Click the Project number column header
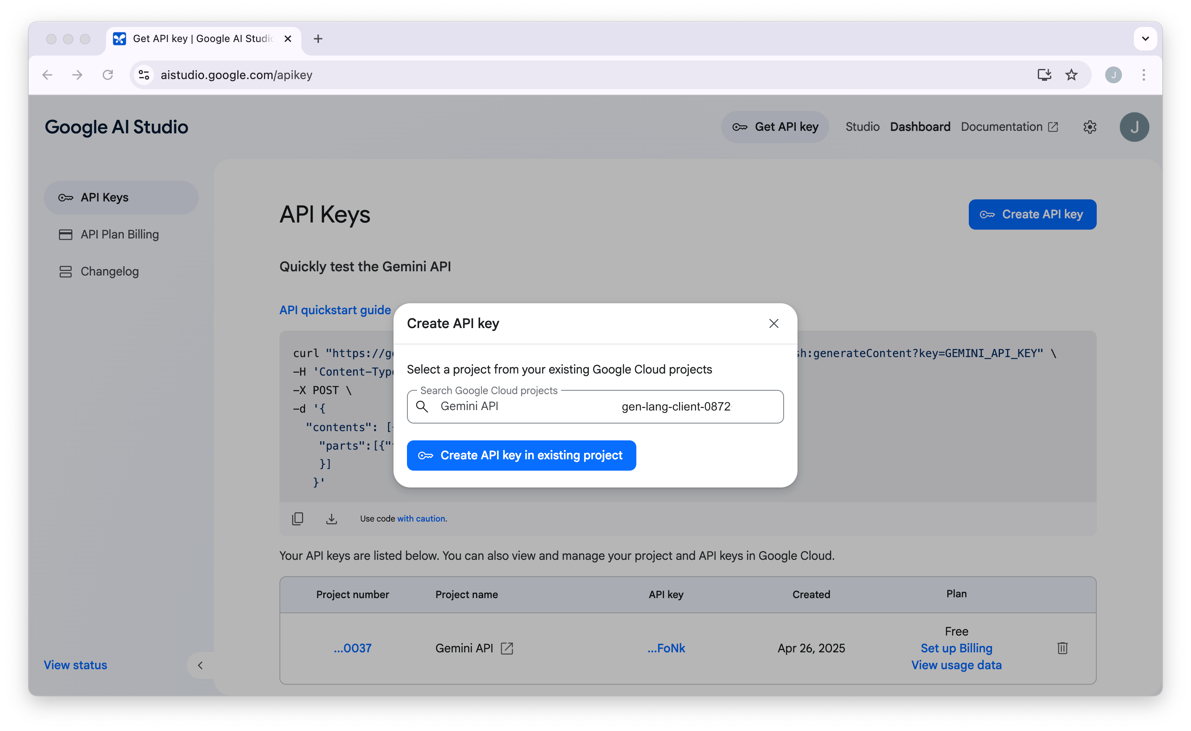Screen dimensions: 1191x731 (x=352, y=594)
